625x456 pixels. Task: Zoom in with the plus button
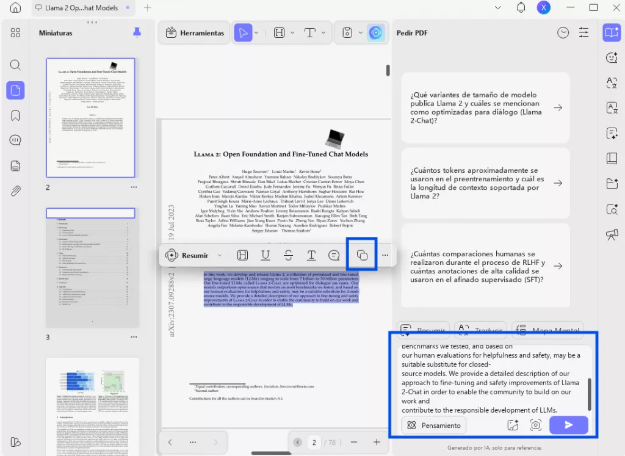(377, 441)
